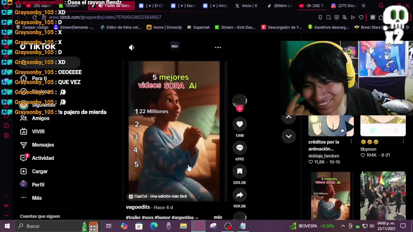The image size is (413, 232).
Task: Open the creator avatar beside the video
Action: (240, 101)
